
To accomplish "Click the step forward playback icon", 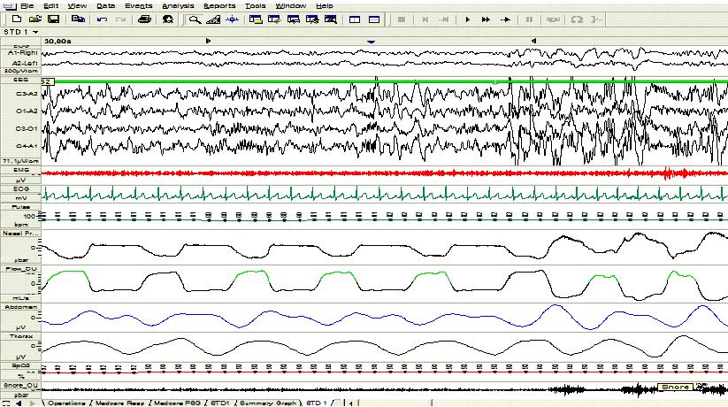I will click(425, 19).
